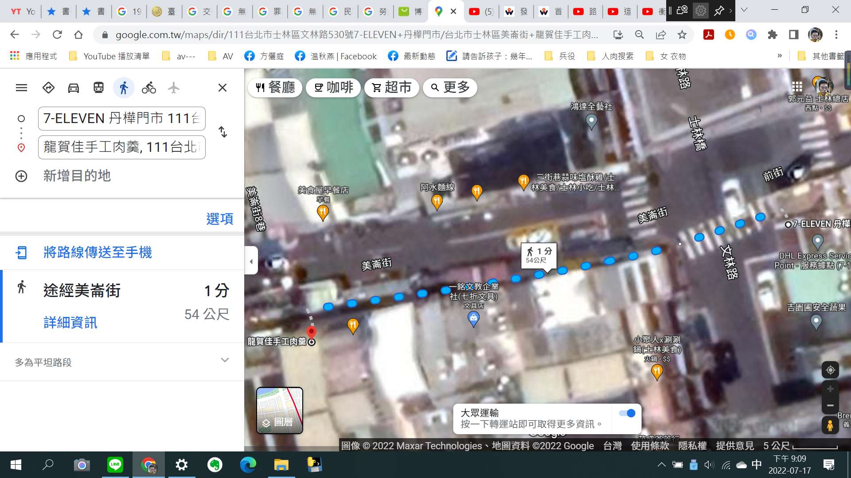851x478 pixels.
Task: Select walking travel mode
Action: 124,88
